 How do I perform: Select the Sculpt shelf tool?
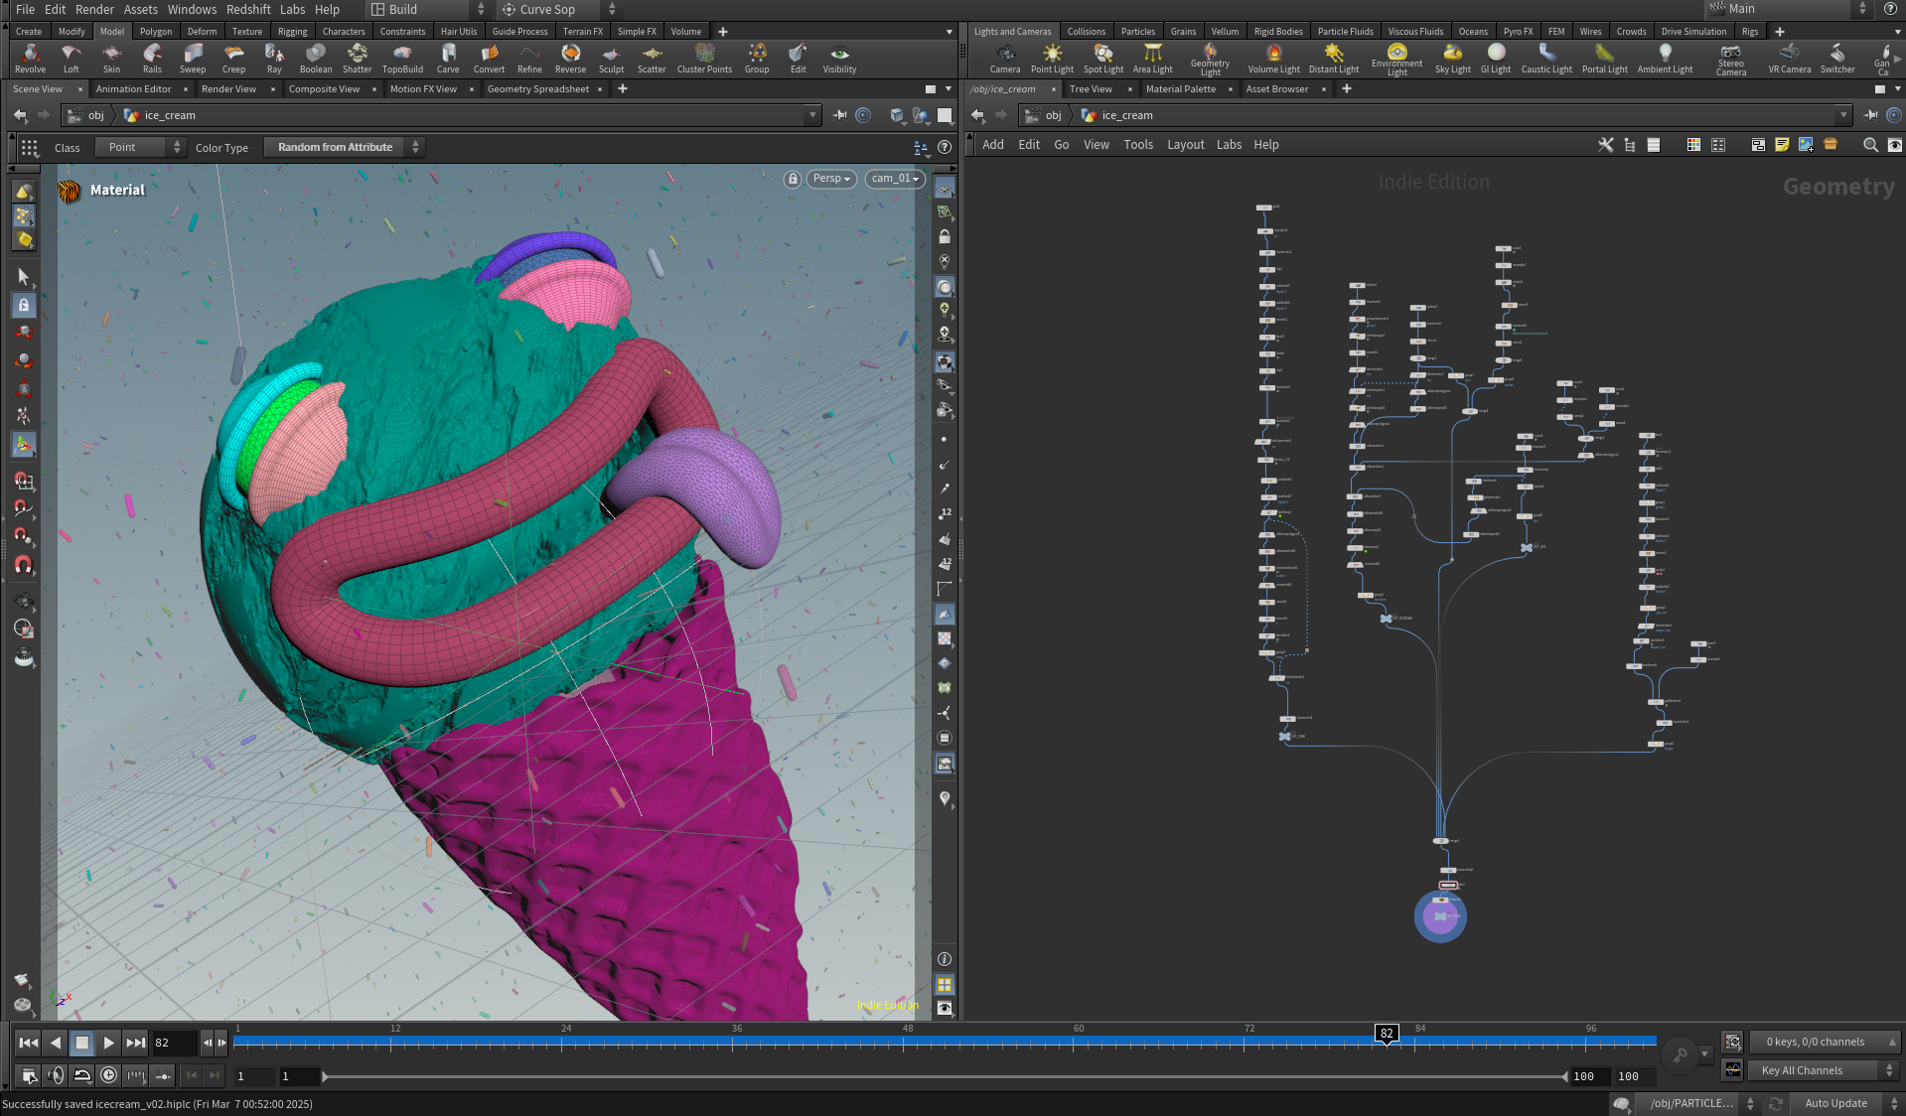pos(611,59)
